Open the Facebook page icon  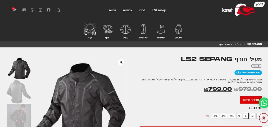click(48, 10)
